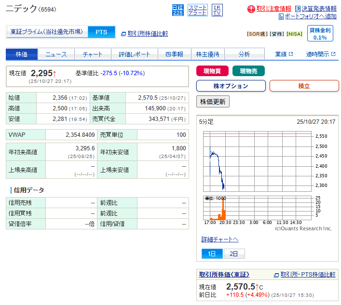Open the 株主優待 tab

tap(208, 54)
